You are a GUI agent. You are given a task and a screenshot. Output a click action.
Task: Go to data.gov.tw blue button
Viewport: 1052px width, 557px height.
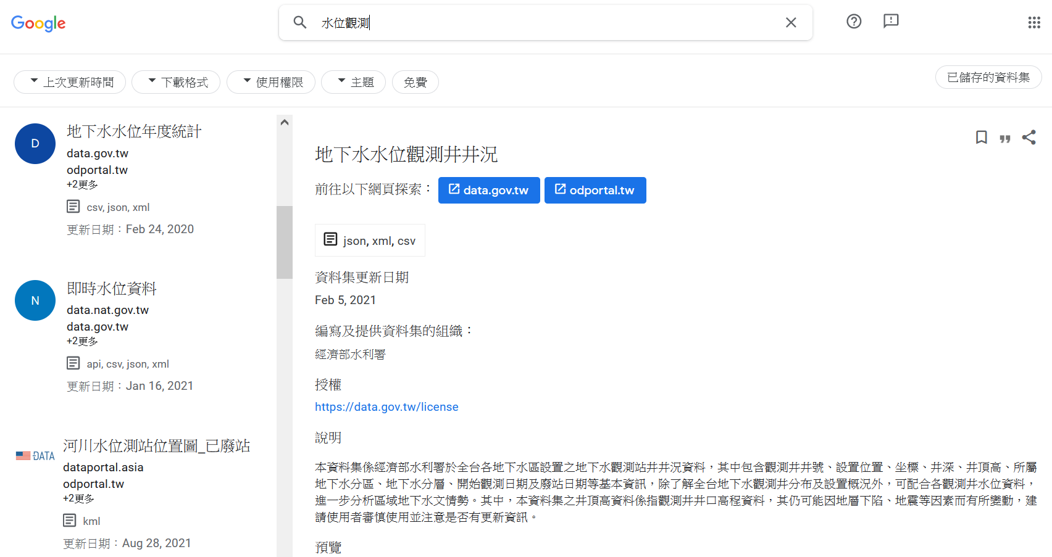click(489, 190)
